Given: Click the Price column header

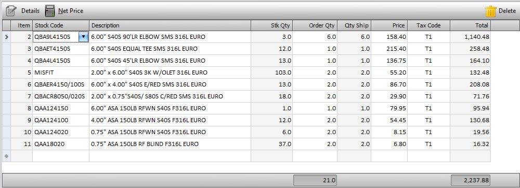Looking at the screenshot, I should click(389, 25).
